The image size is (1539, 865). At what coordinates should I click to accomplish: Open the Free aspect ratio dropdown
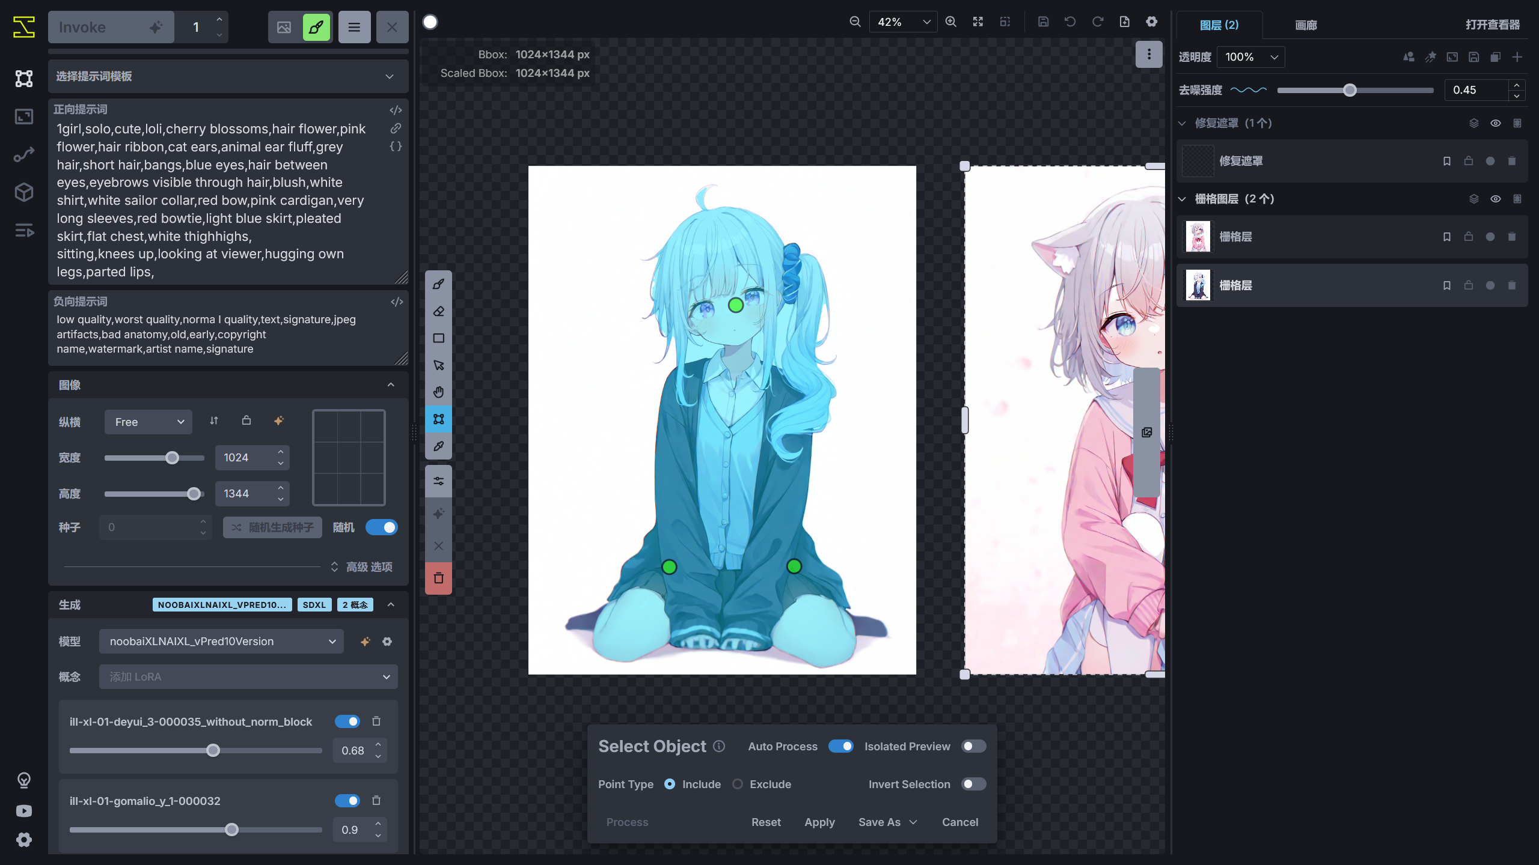click(148, 422)
